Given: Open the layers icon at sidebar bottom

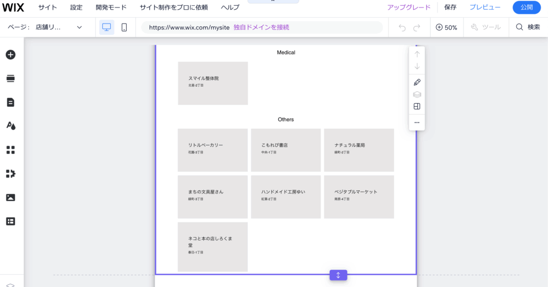Looking at the screenshot, I should [x=11, y=285].
